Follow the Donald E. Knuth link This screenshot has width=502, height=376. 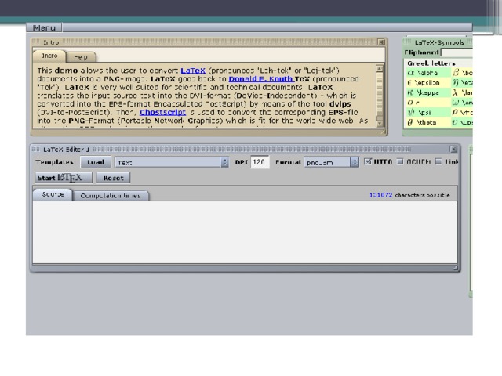[261, 79]
